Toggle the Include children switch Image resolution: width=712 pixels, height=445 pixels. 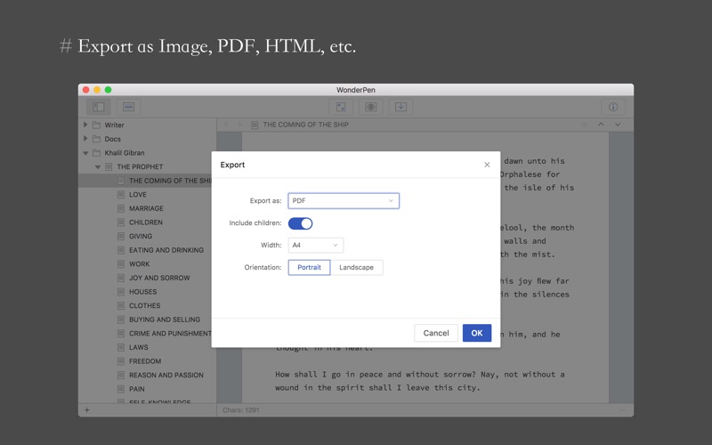tap(300, 223)
